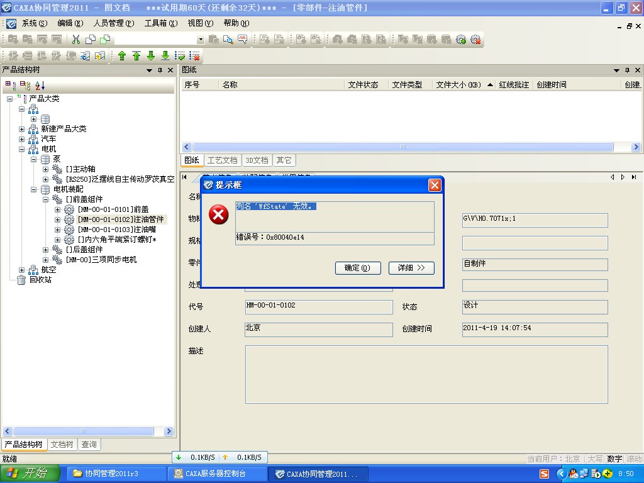Click the second tree-view icon above 产品大类
Image resolution: width=644 pixels, height=483 pixels.
pos(25,86)
